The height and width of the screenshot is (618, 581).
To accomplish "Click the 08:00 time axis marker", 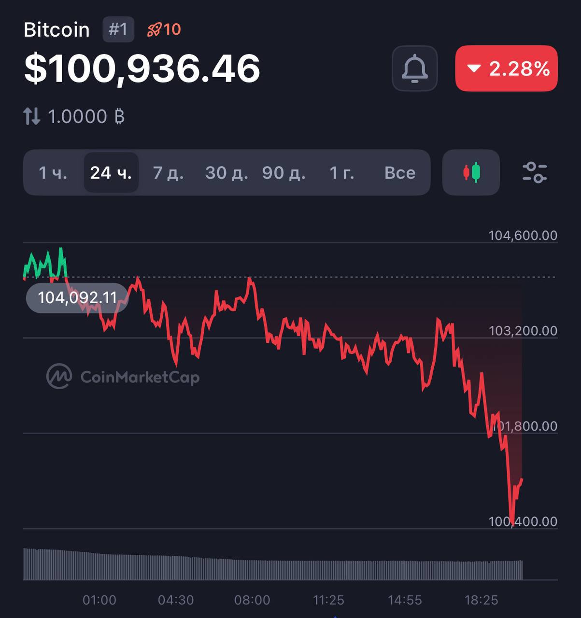I will [x=252, y=600].
